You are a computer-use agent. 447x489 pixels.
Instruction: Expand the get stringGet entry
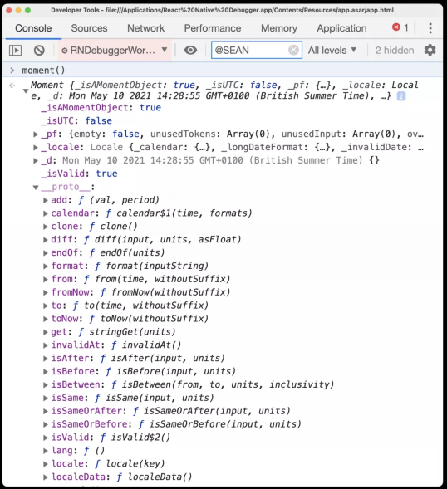(46, 332)
